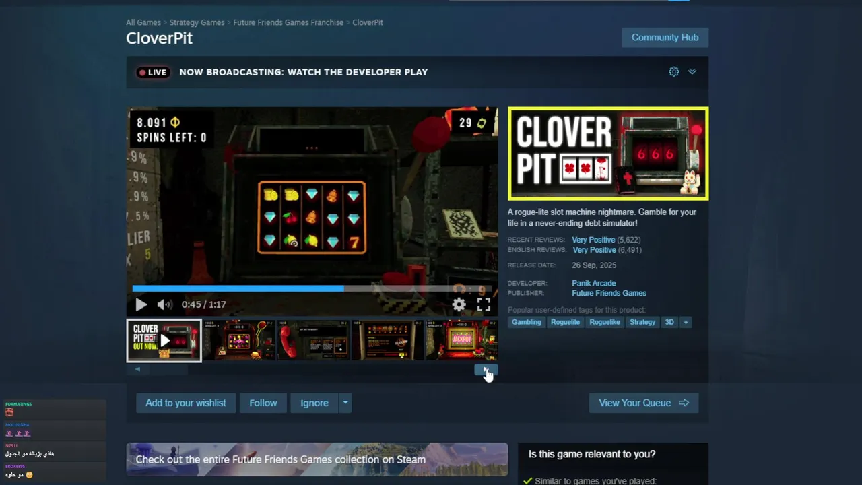Go to All Games breadcrumb
The height and width of the screenshot is (485, 862).
tap(143, 22)
